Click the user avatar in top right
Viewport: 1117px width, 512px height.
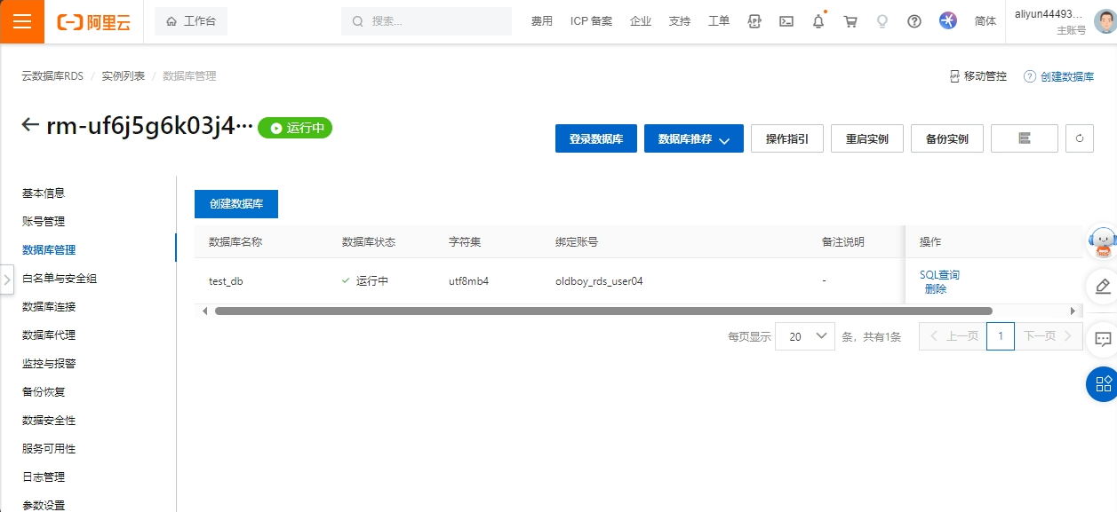(1105, 21)
